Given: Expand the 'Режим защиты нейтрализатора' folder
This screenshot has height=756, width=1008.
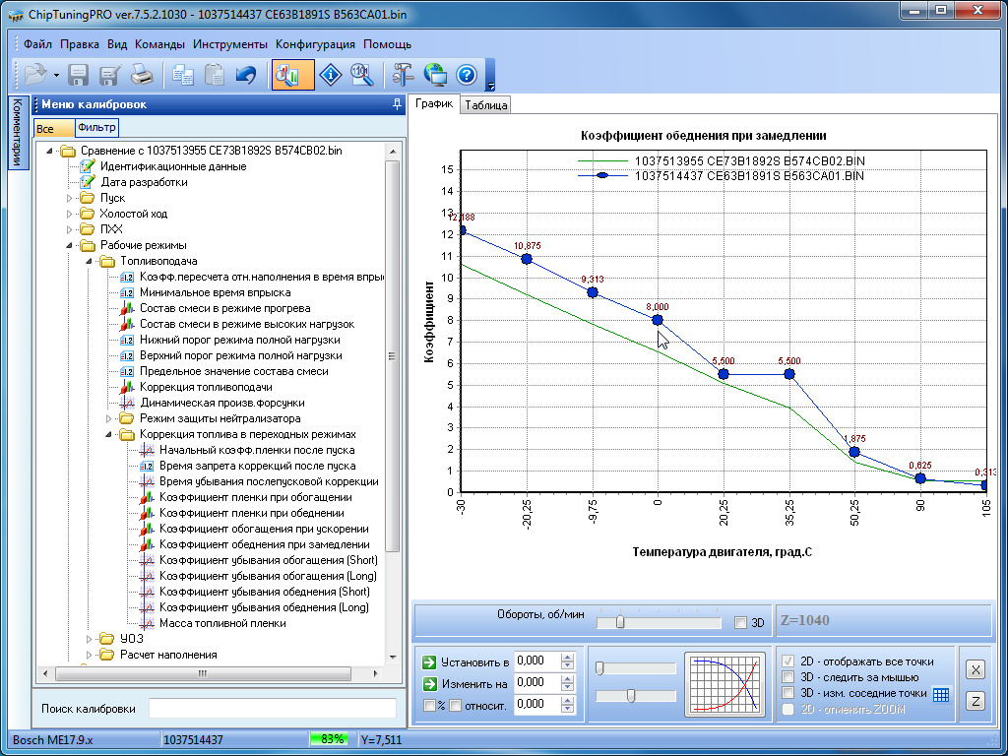Looking at the screenshot, I should pyautogui.click(x=109, y=418).
